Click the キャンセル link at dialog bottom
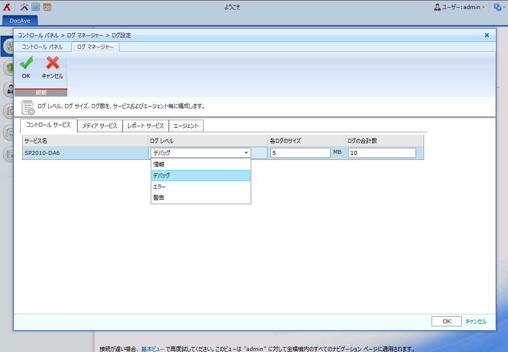 (476, 321)
